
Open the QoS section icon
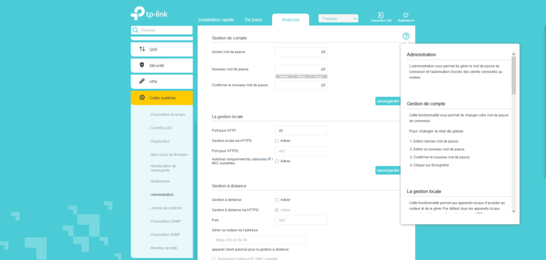tap(142, 49)
